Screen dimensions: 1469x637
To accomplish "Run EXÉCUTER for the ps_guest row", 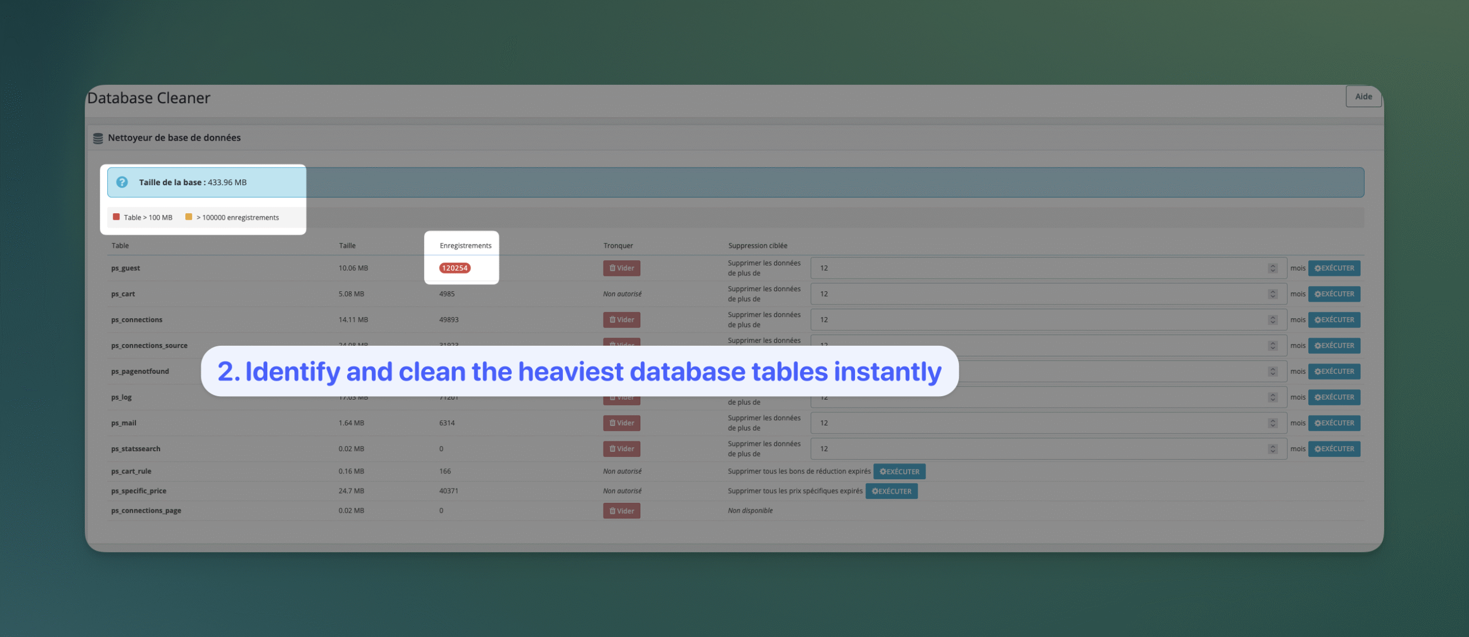I will [x=1334, y=268].
